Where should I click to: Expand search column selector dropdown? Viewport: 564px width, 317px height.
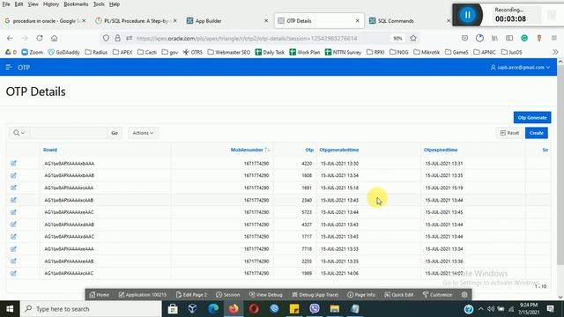(x=19, y=133)
